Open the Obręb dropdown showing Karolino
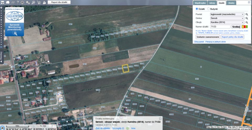The image size is (252, 130). (227, 22)
